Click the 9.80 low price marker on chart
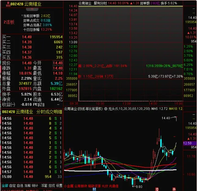This screenshot has width=197, height=191. pos(138,186)
